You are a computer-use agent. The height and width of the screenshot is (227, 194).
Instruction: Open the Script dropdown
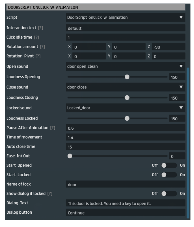125,18
